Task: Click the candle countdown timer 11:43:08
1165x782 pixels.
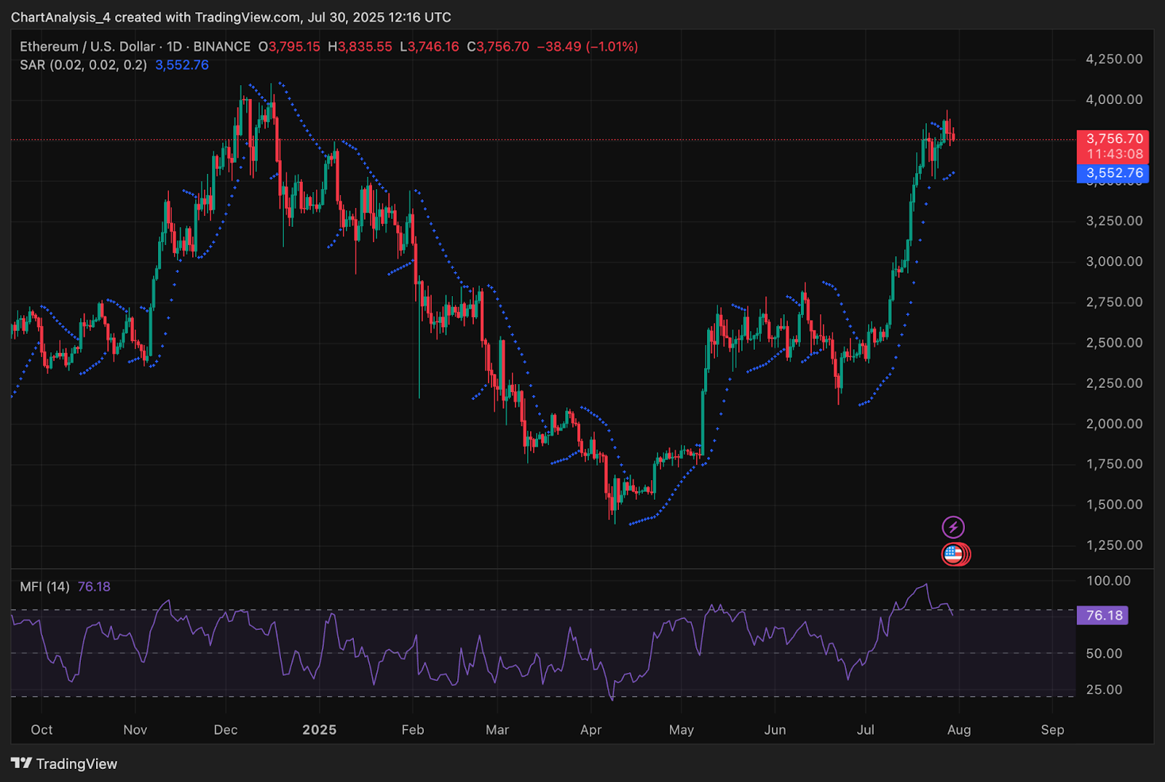Action: (x=1114, y=154)
